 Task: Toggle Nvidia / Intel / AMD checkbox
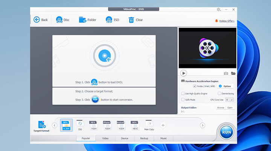[195, 86]
